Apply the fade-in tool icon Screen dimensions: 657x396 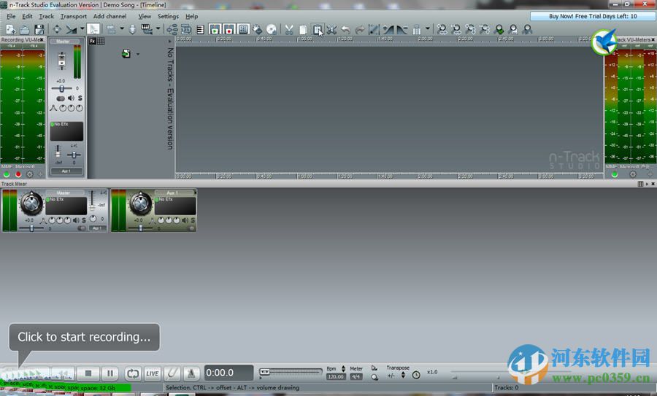click(388, 29)
